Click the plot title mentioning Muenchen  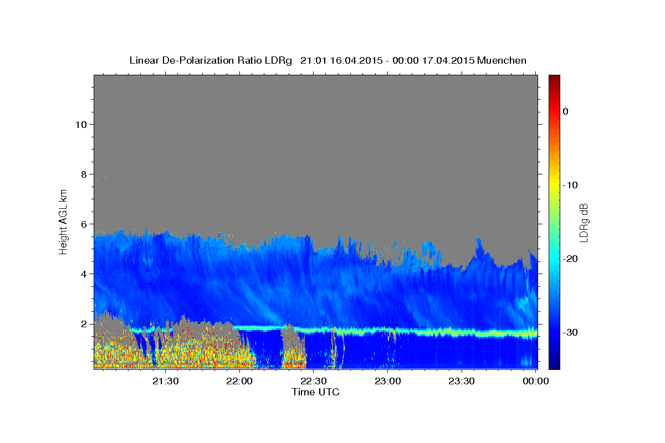tap(328, 60)
